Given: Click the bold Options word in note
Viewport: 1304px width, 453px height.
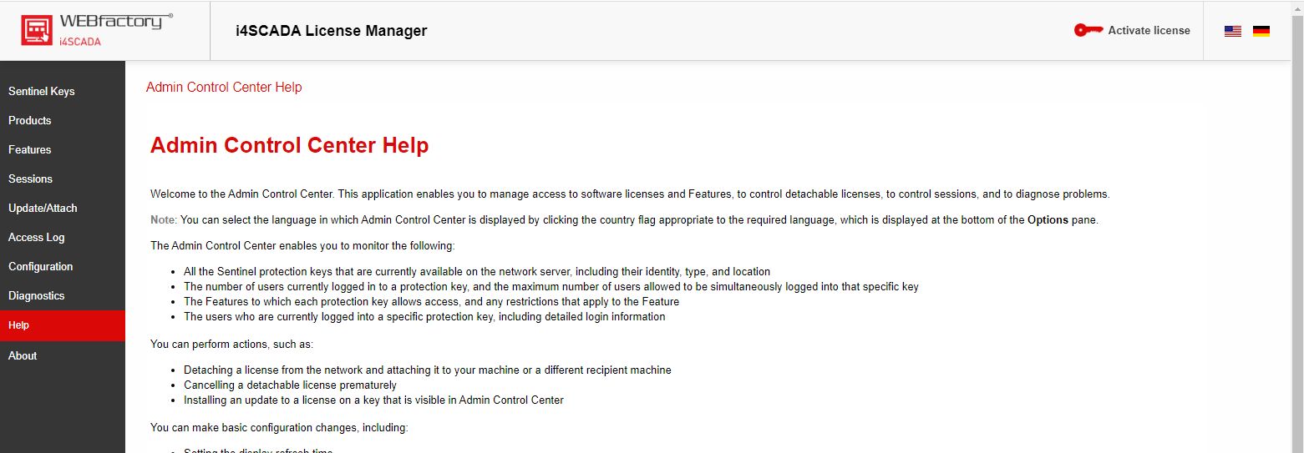Looking at the screenshot, I should (1048, 220).
